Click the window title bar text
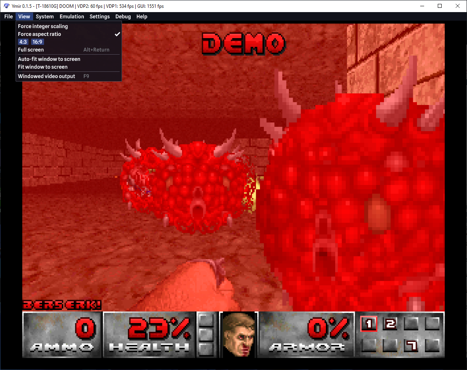 [x=88, y=6]
